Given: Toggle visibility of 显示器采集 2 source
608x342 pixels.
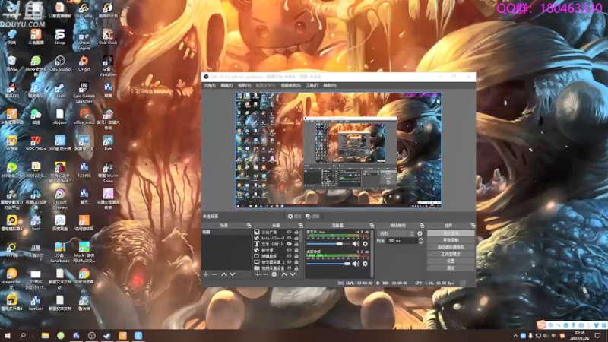Looking at the screenshot, I should pyautogui.click(x=289, y=262).
